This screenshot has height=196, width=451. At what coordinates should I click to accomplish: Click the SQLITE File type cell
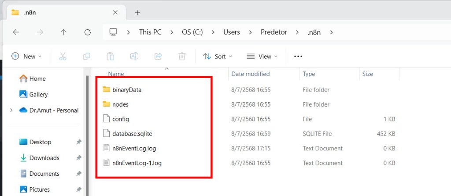(x=317, y=134)
